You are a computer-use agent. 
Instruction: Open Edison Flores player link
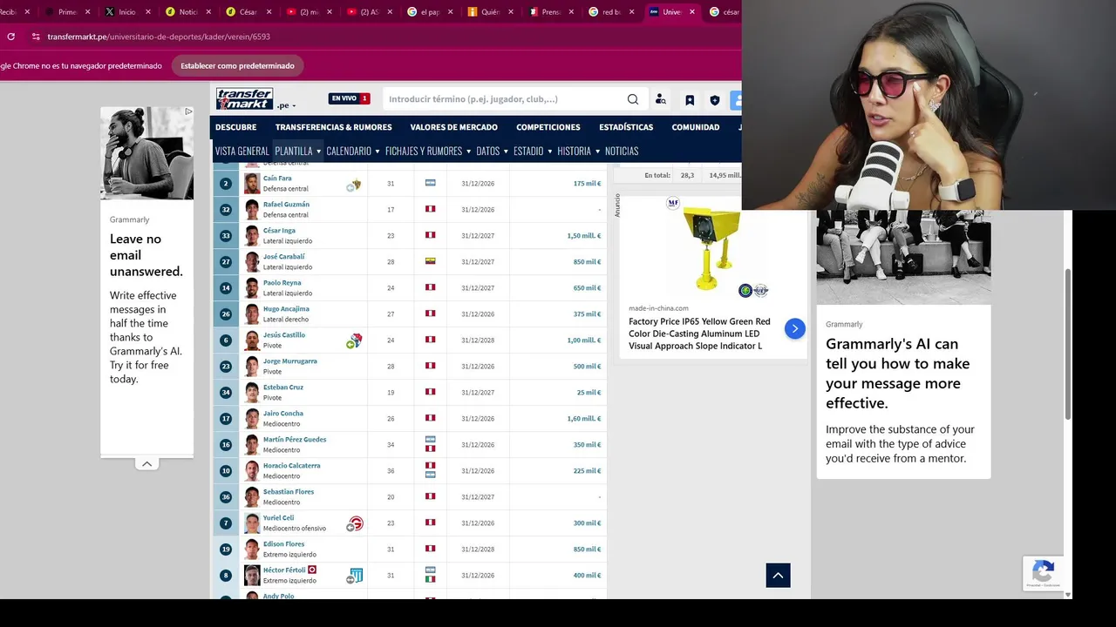(x=283, y=544)
